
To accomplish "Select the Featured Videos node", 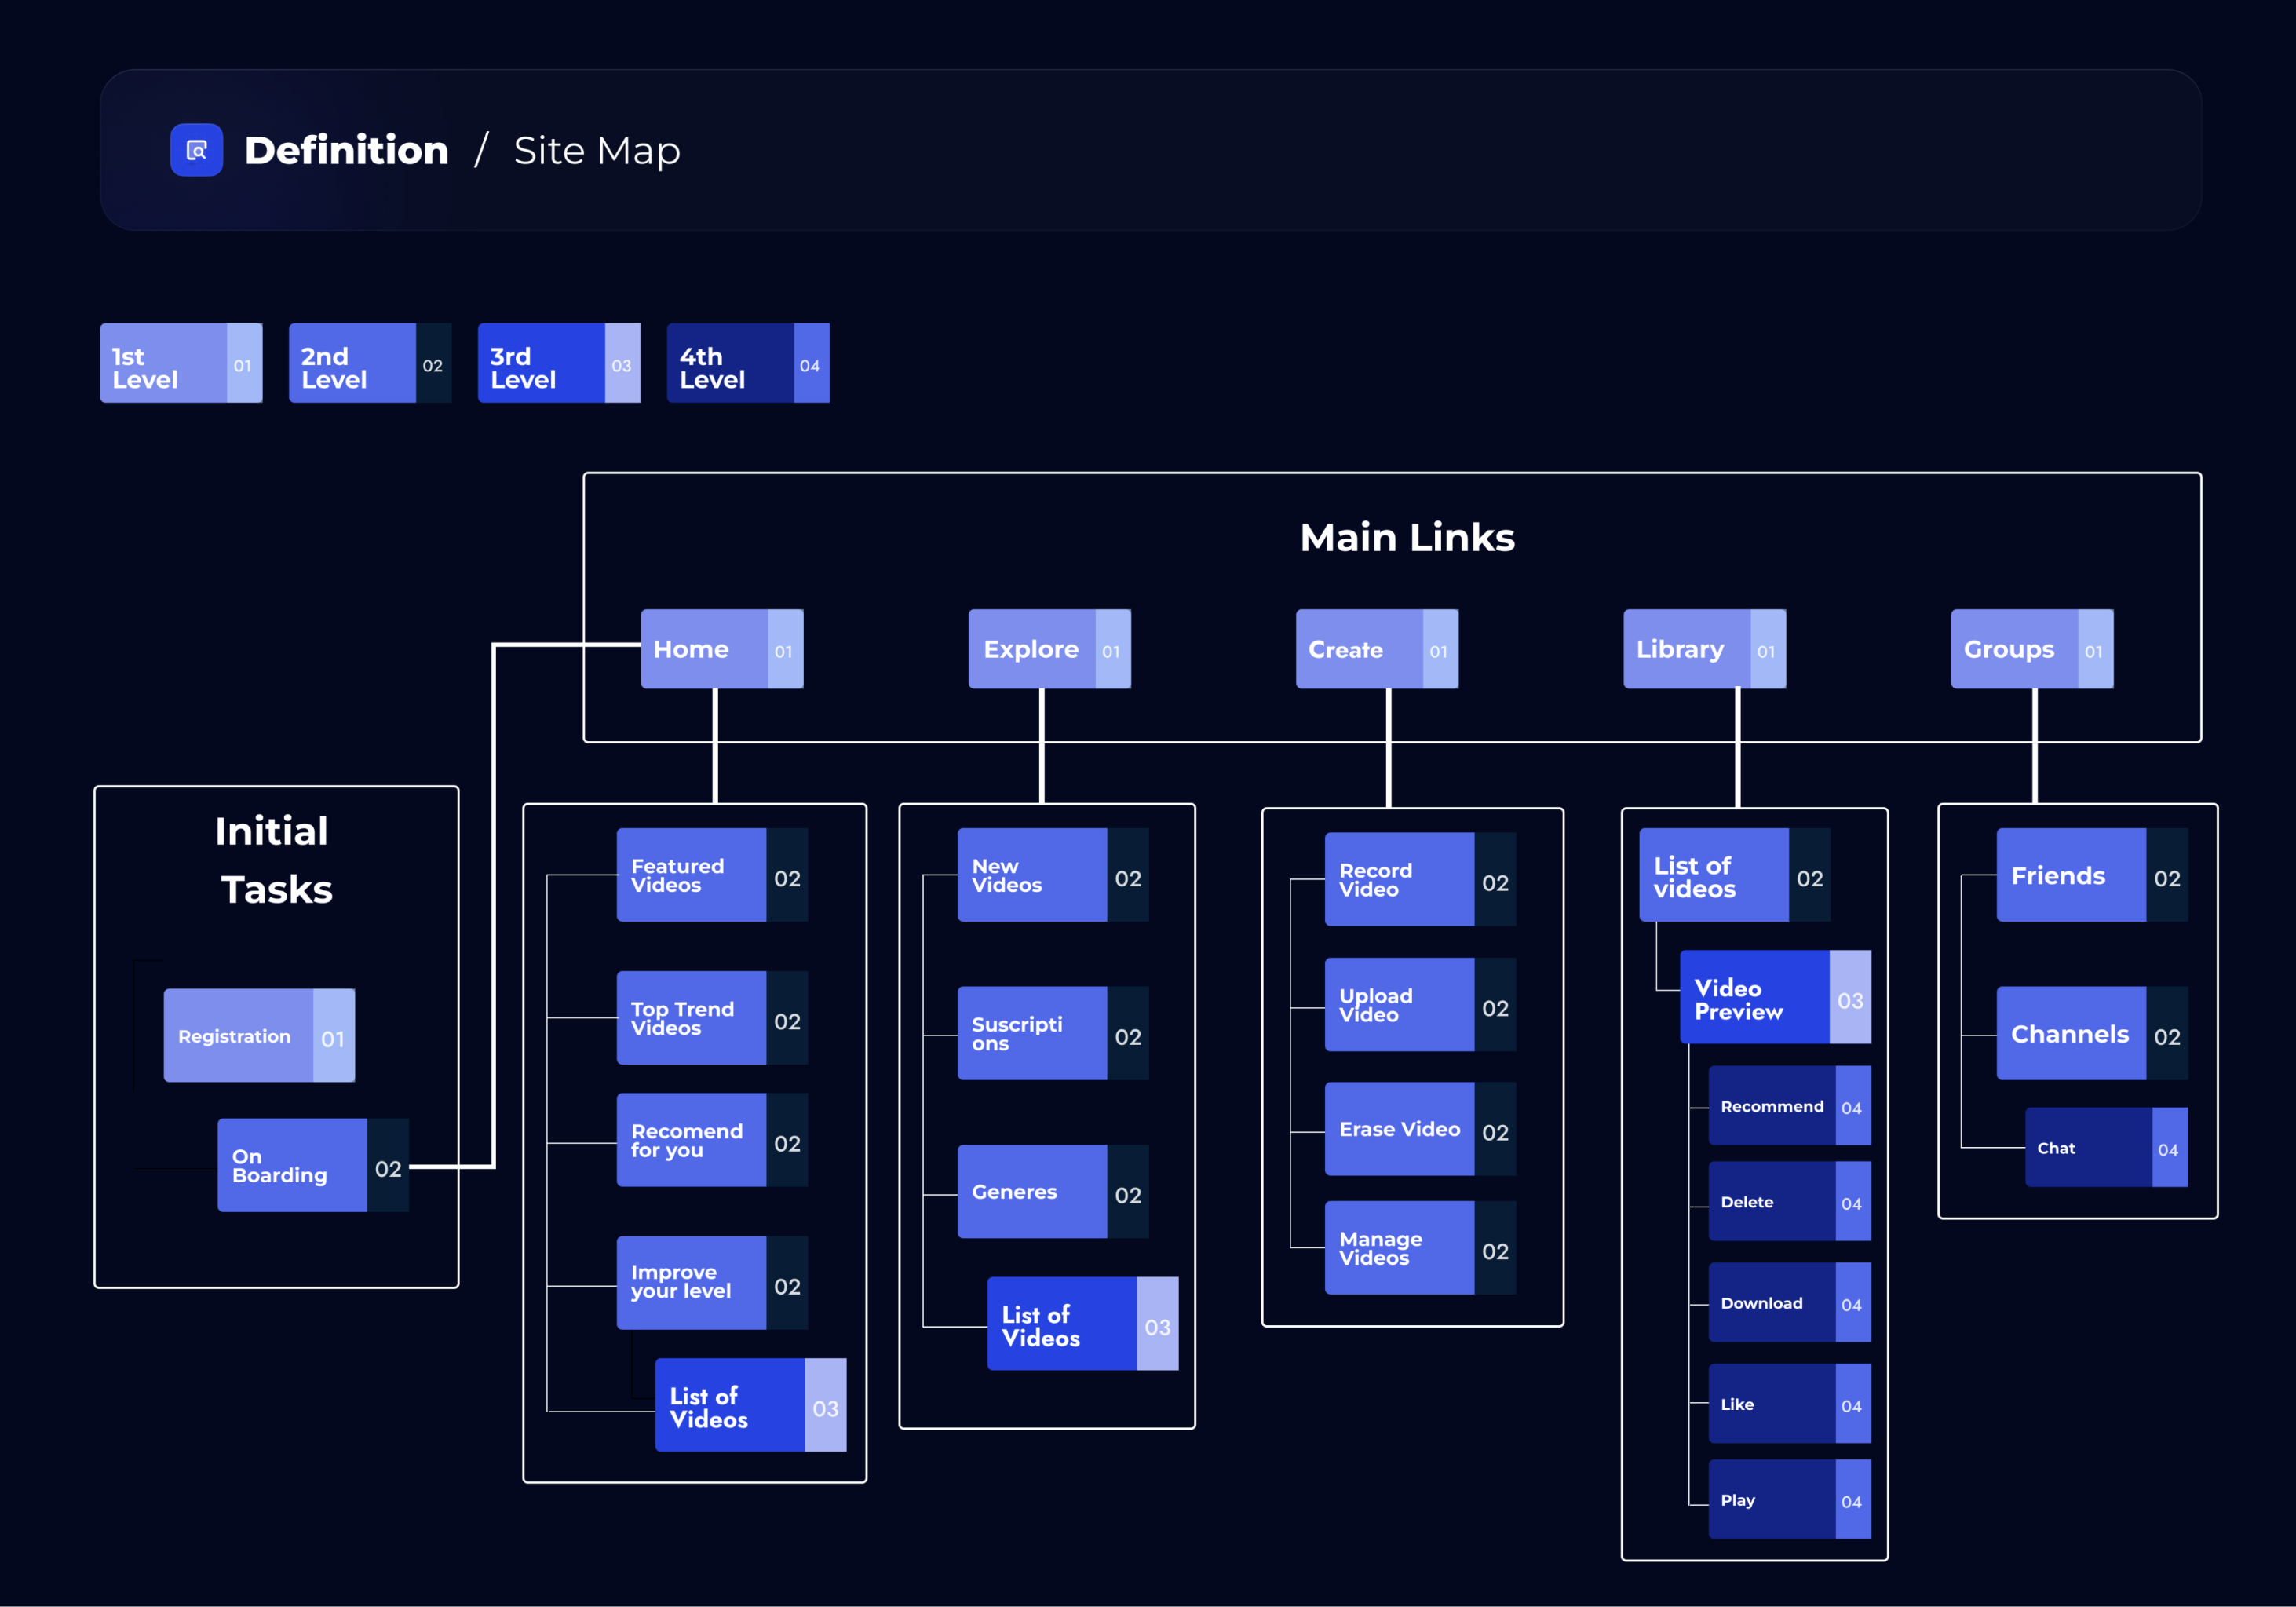I will click(711, 875).
